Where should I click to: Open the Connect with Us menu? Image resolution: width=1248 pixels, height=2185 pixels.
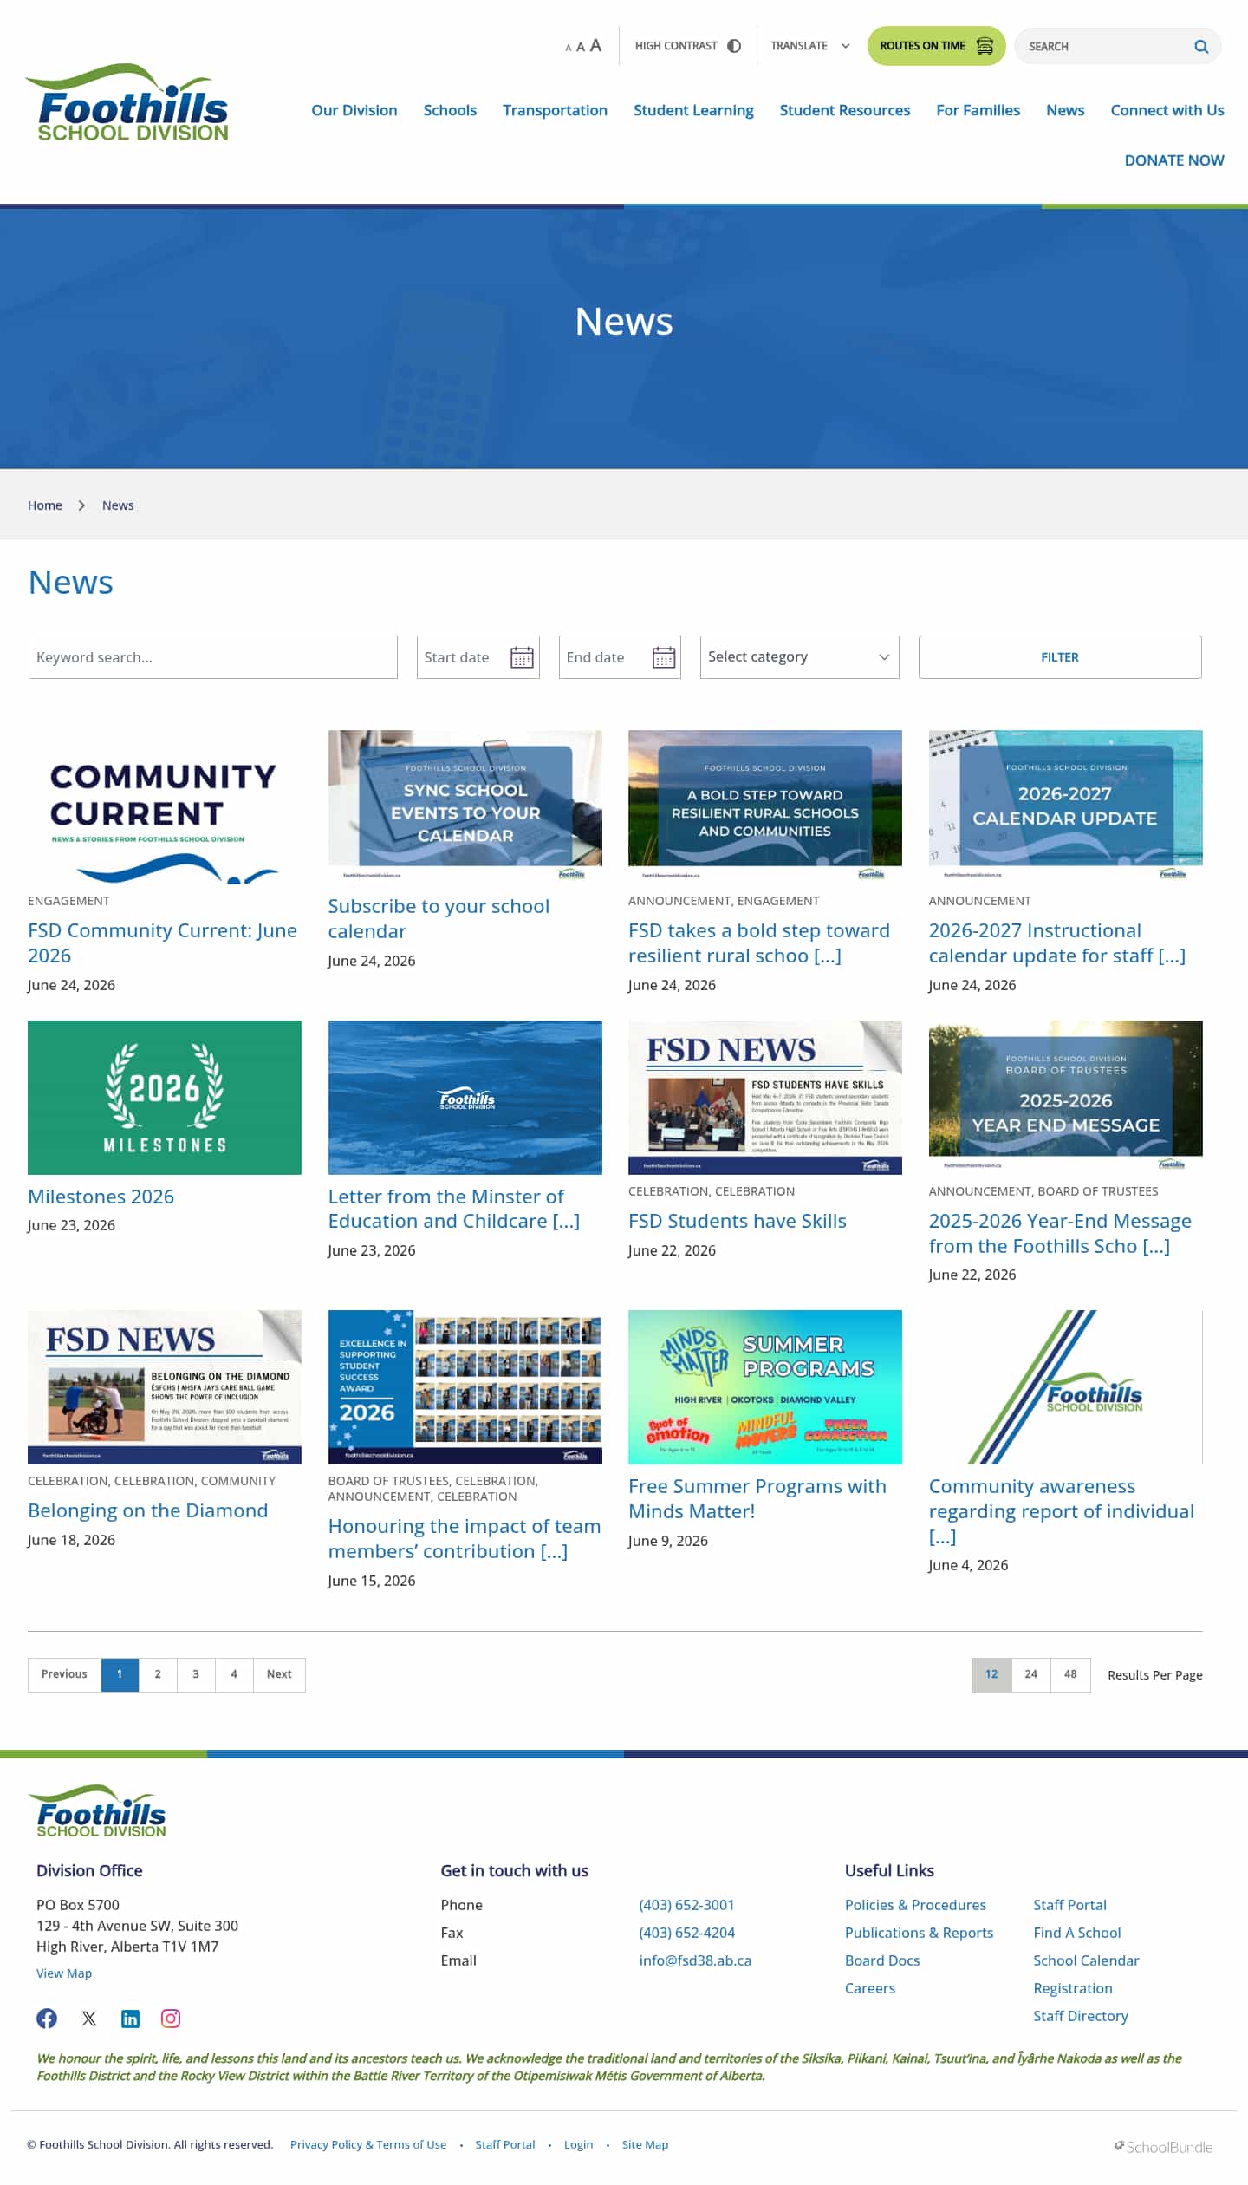coord(1167,110)
